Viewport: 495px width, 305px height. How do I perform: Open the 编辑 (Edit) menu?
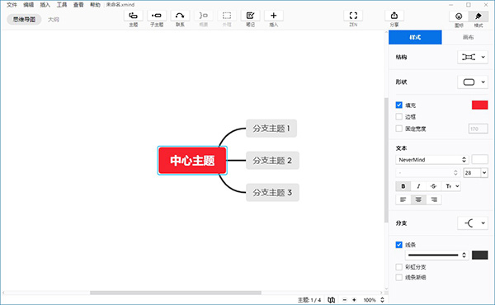click(28, 5)
